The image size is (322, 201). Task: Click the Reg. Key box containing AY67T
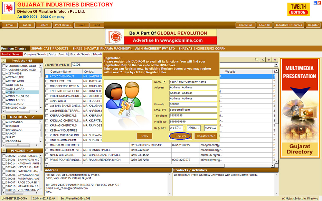click(x=176, y=128)
